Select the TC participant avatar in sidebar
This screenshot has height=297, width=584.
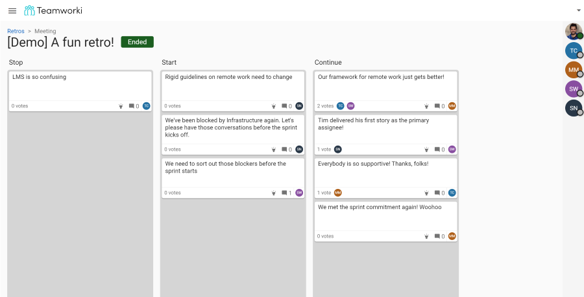(574, 51)
